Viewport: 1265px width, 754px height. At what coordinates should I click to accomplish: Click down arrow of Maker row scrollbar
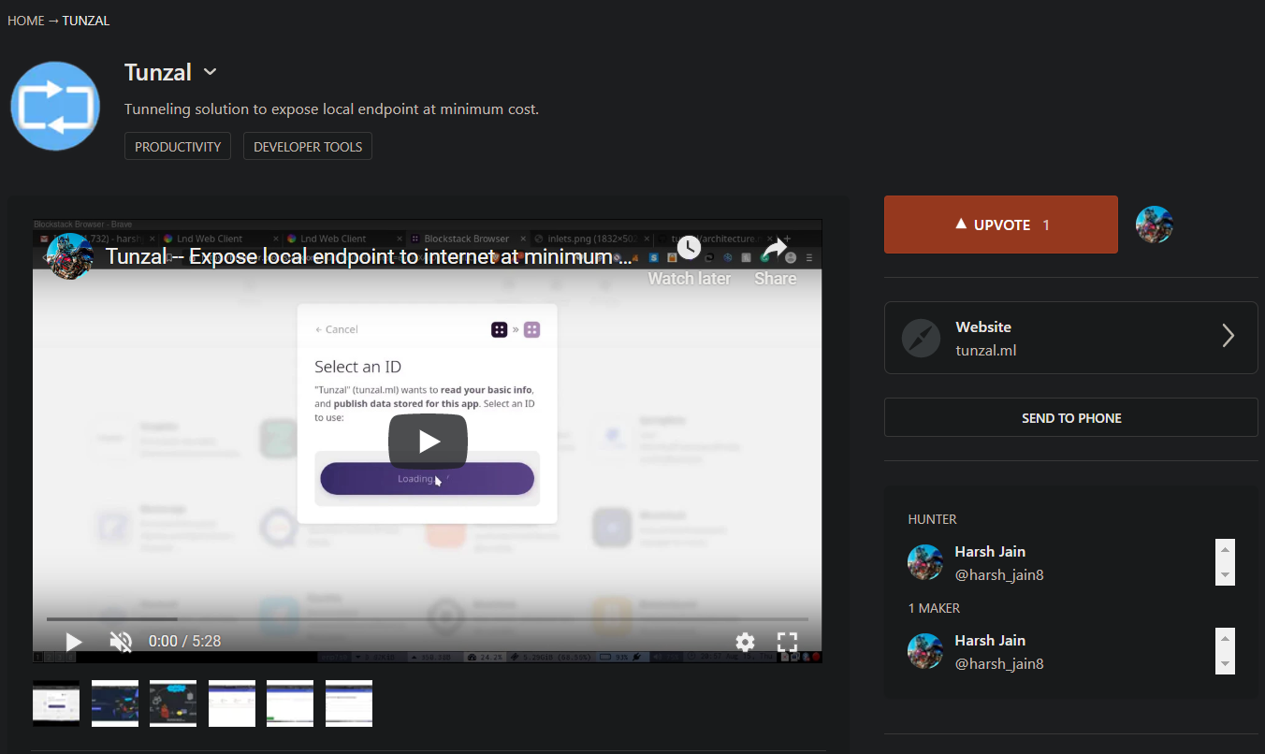(x=1225, y=663)
